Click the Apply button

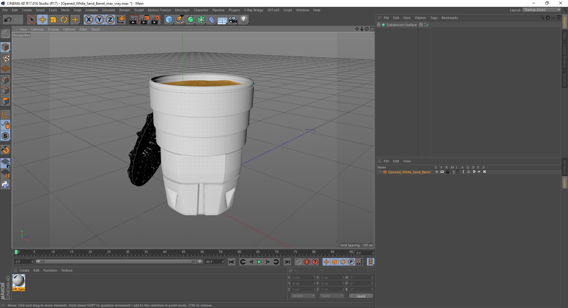361,296
